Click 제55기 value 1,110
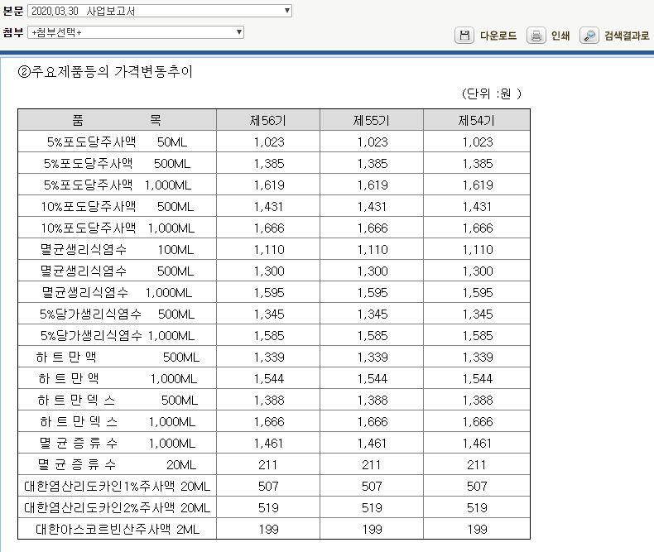Viewport: 654px width, 552px height. [x=373, y=250]
